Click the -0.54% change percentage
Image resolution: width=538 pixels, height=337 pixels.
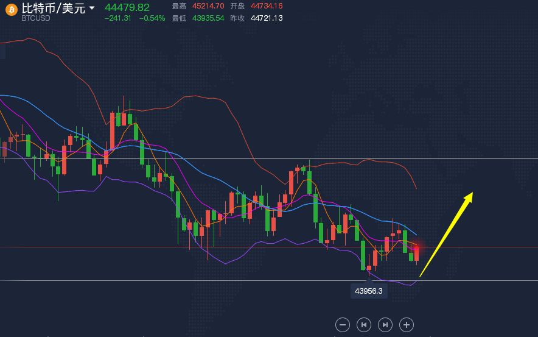[152, 18]
